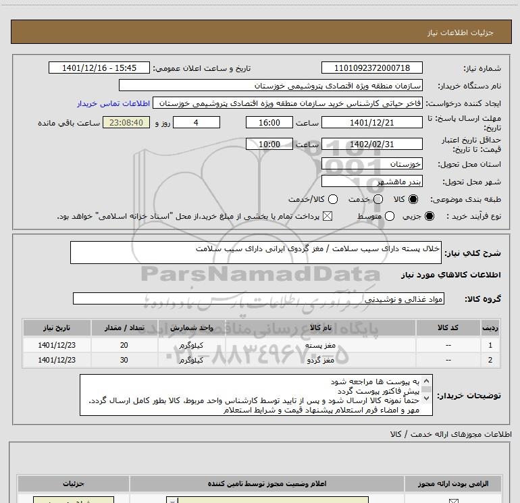Select the کالا radio button
Screen dimensions: 520x503
pos(413,199)
